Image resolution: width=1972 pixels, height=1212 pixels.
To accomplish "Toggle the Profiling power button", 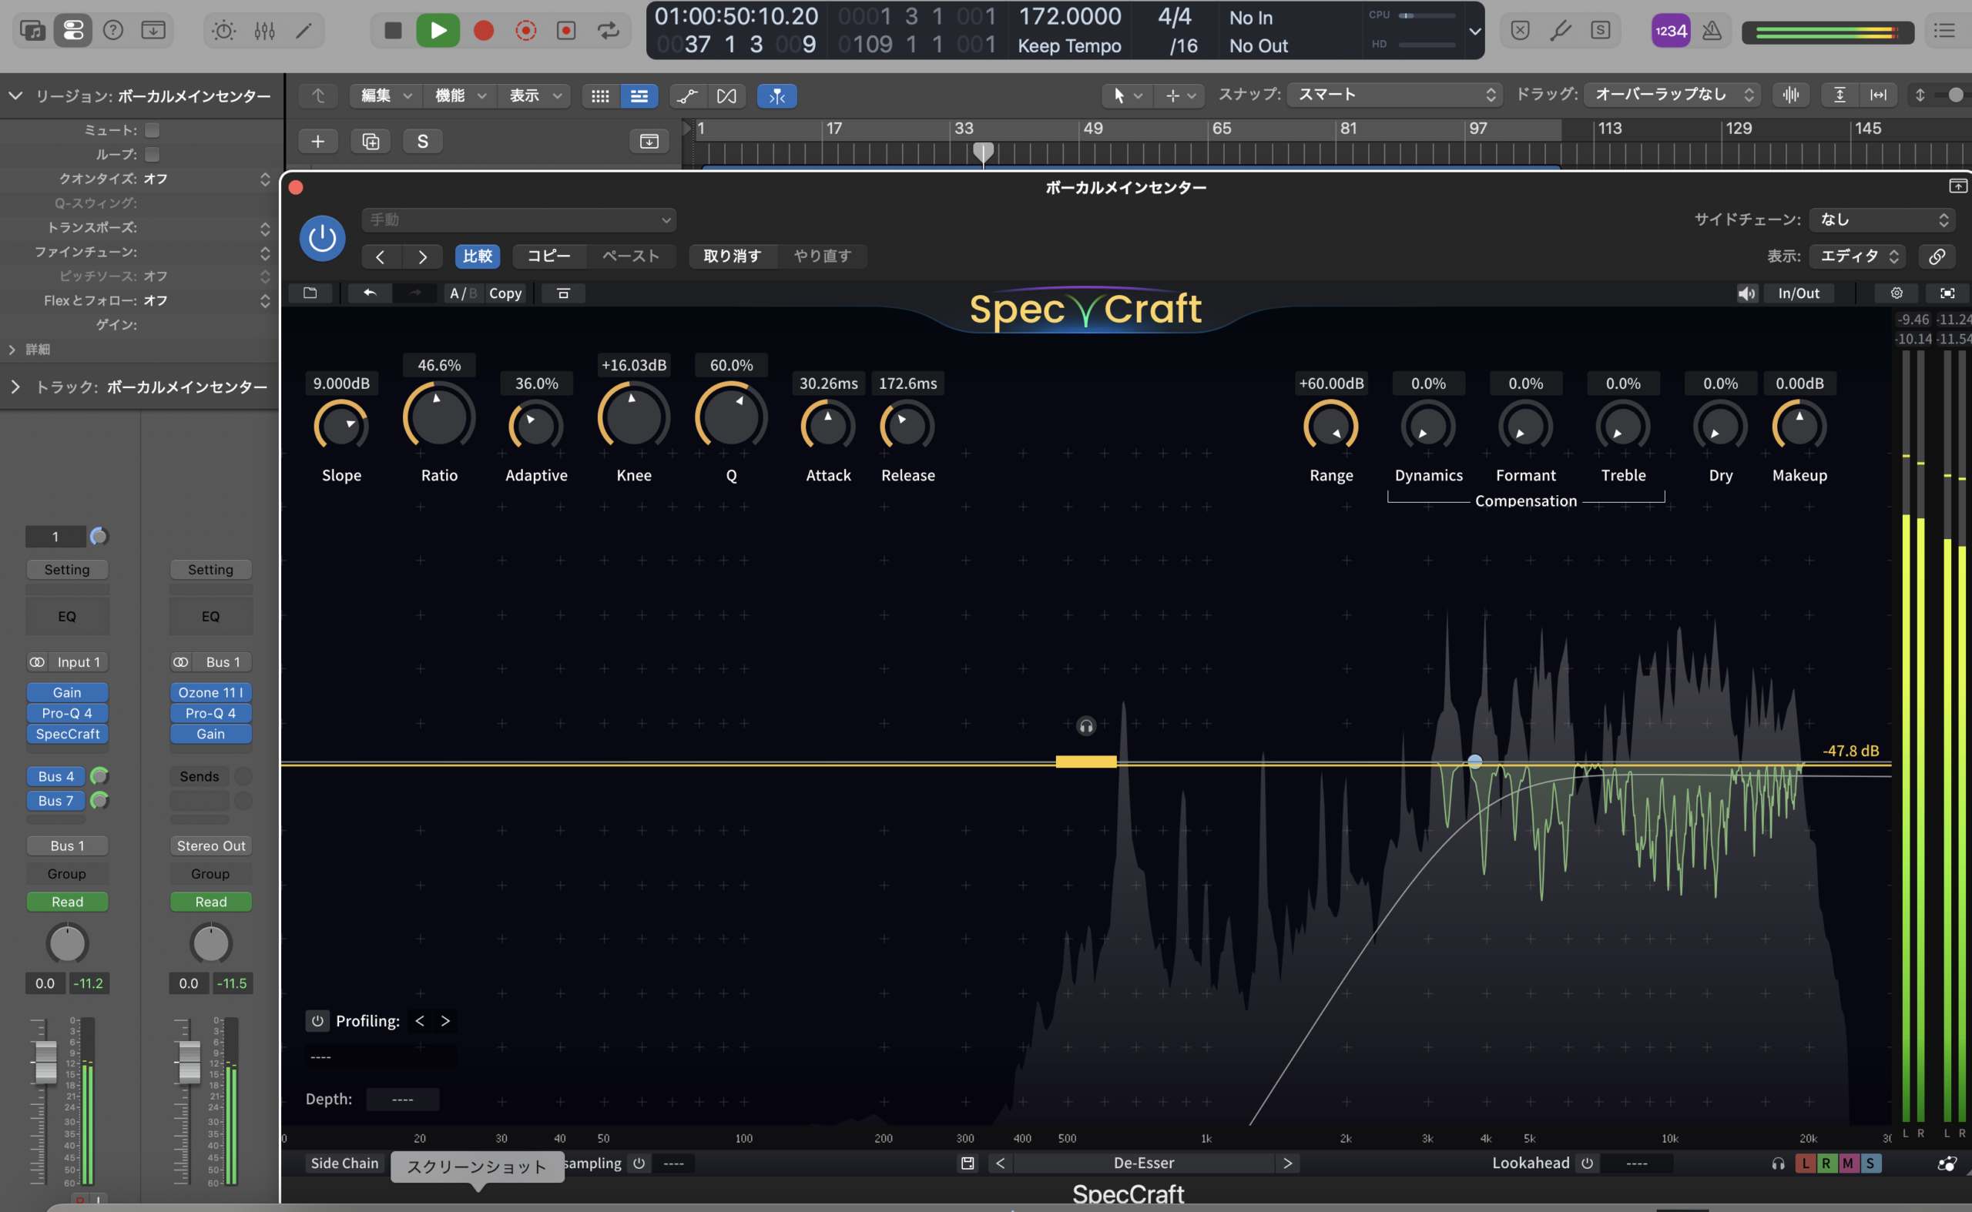I will point(317,1020).
